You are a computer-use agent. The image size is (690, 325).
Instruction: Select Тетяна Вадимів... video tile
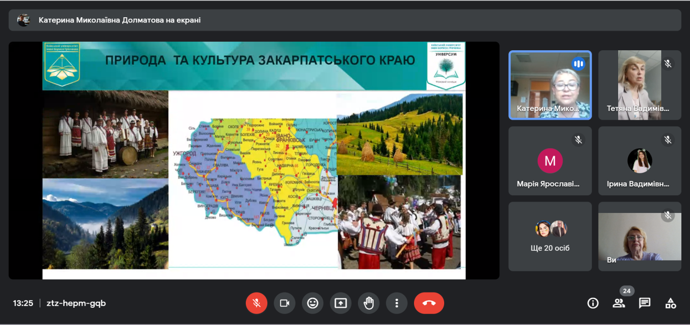pos(640,85)
